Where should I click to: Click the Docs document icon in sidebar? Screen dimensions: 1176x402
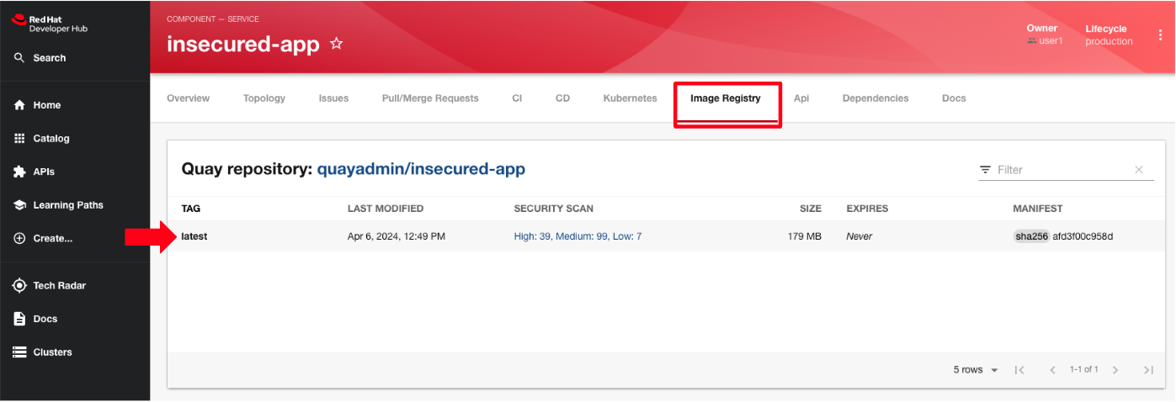click(x=19, y=319)
